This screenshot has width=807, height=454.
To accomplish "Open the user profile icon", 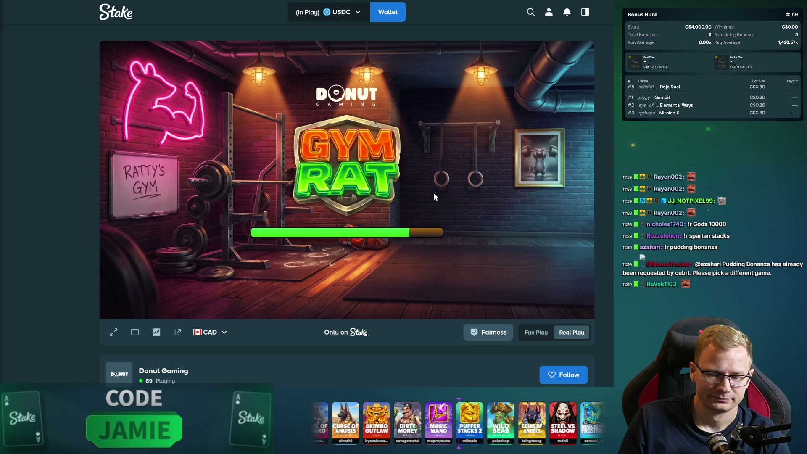I will pos(549,12).
